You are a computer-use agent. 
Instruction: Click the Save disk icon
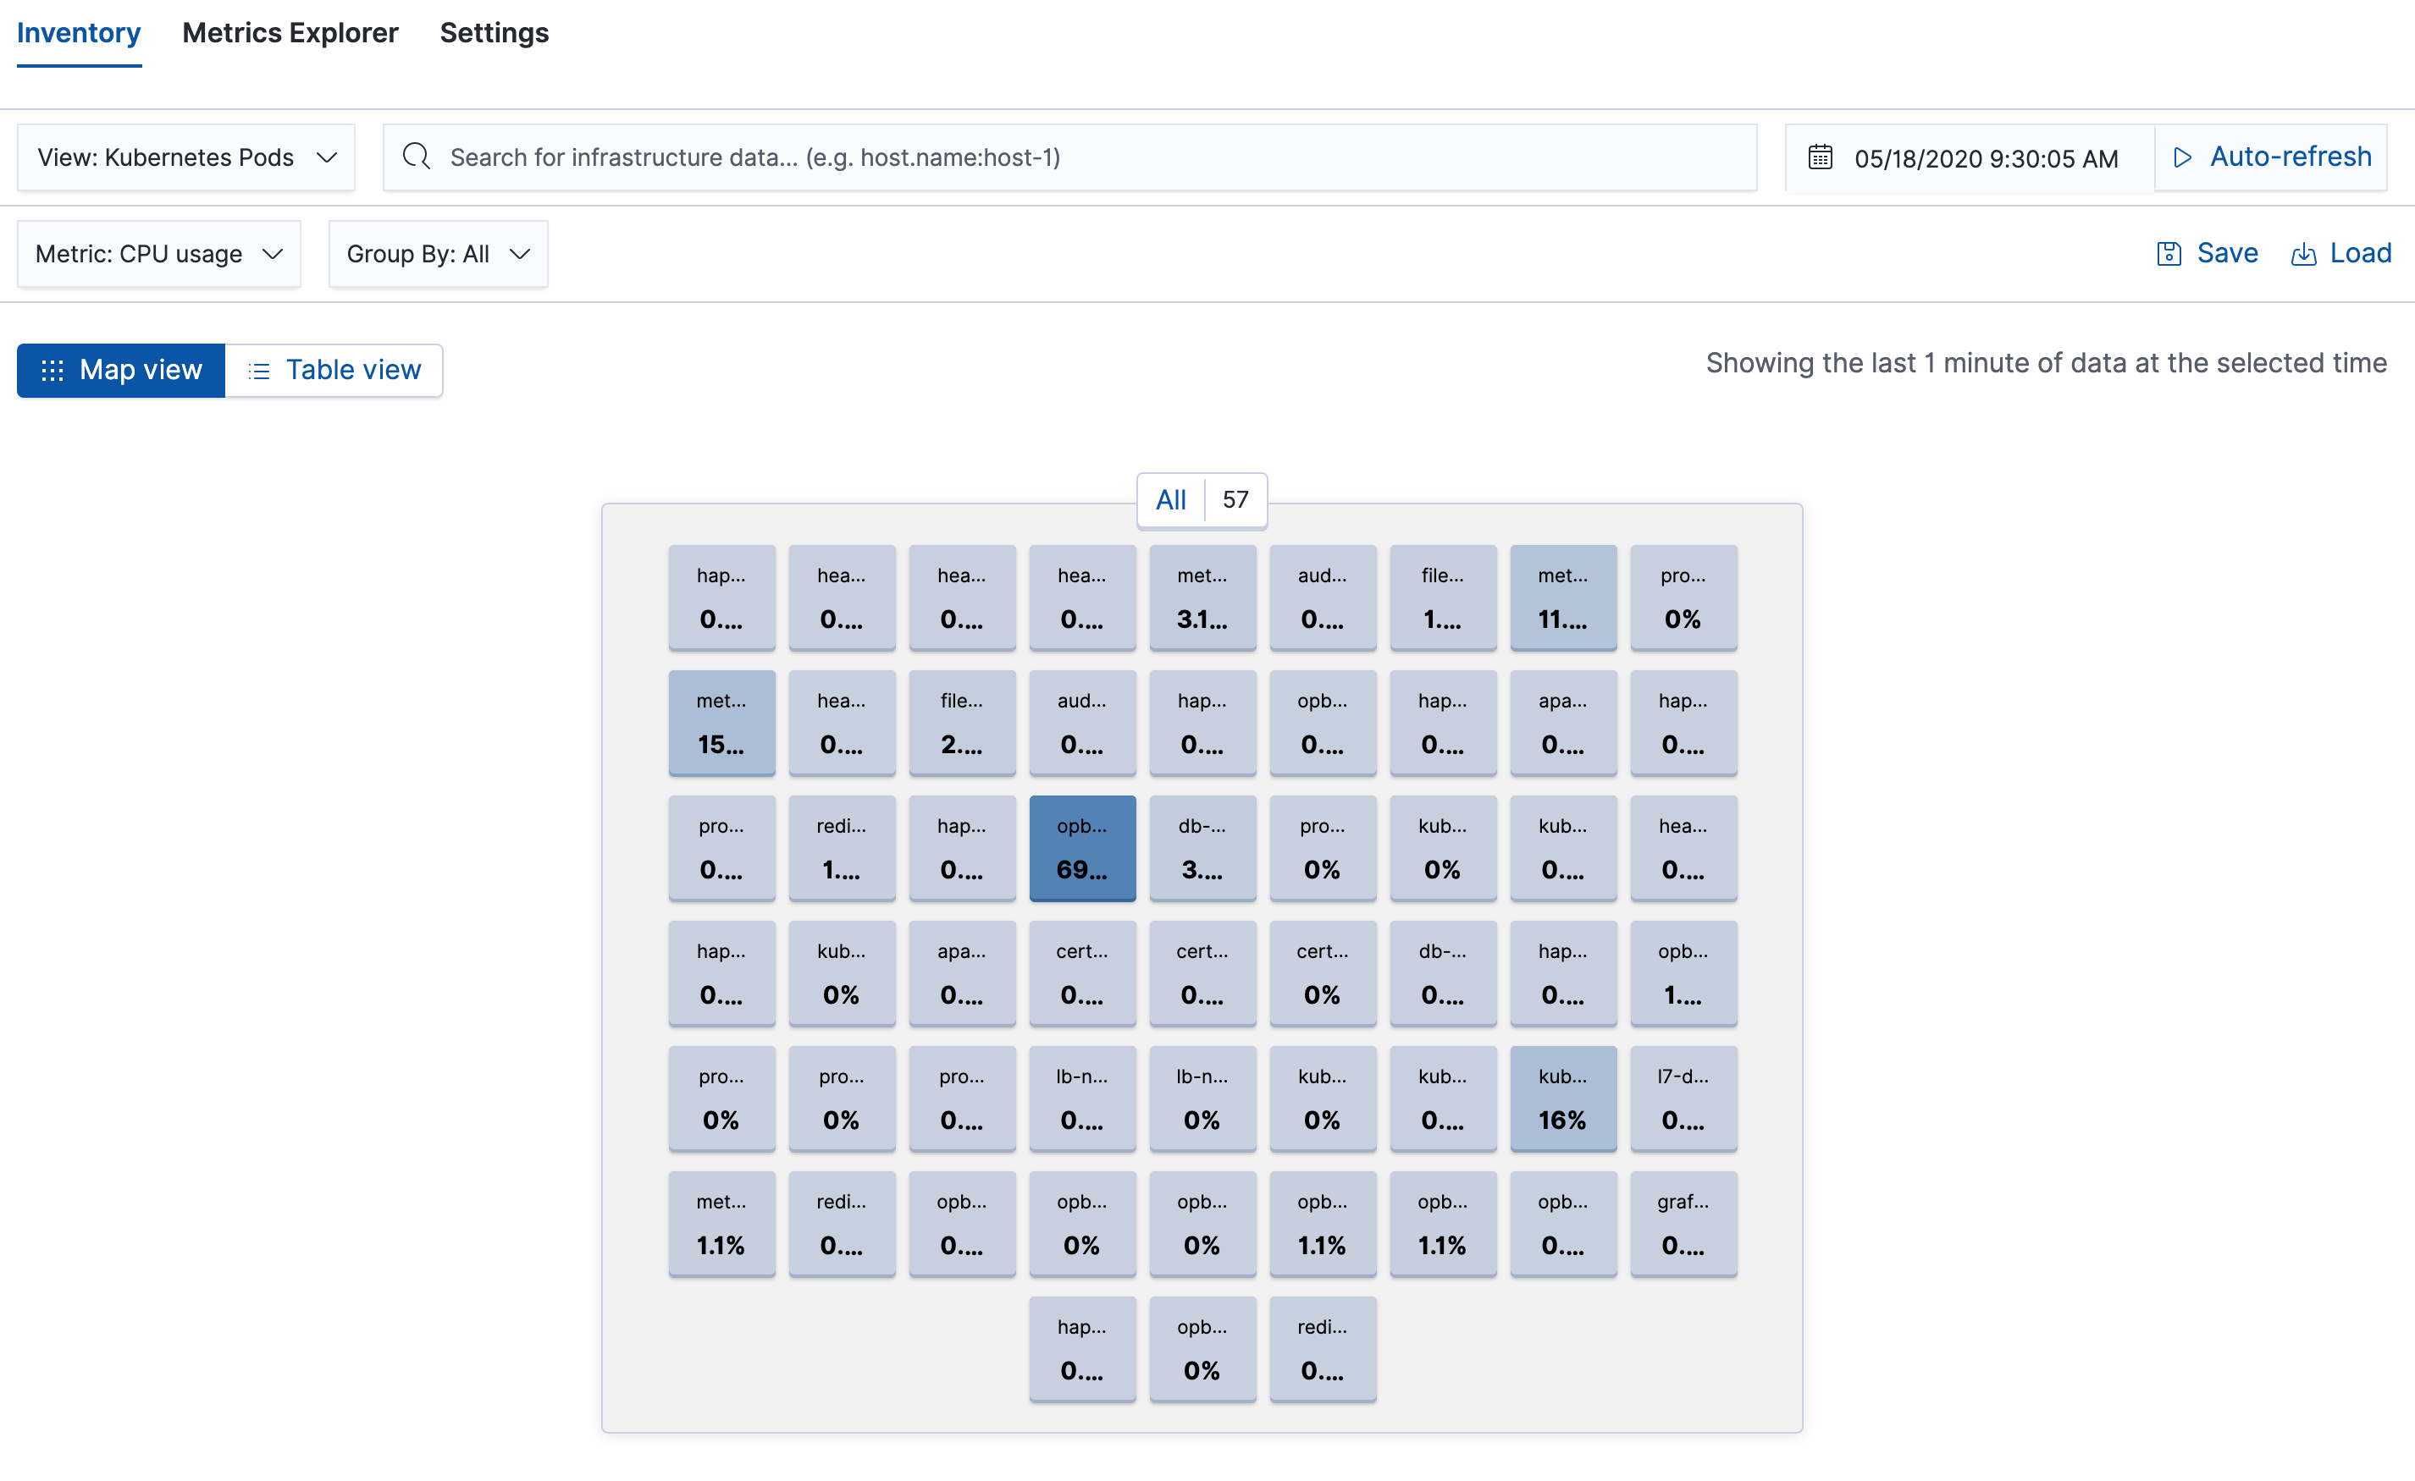2168,254
